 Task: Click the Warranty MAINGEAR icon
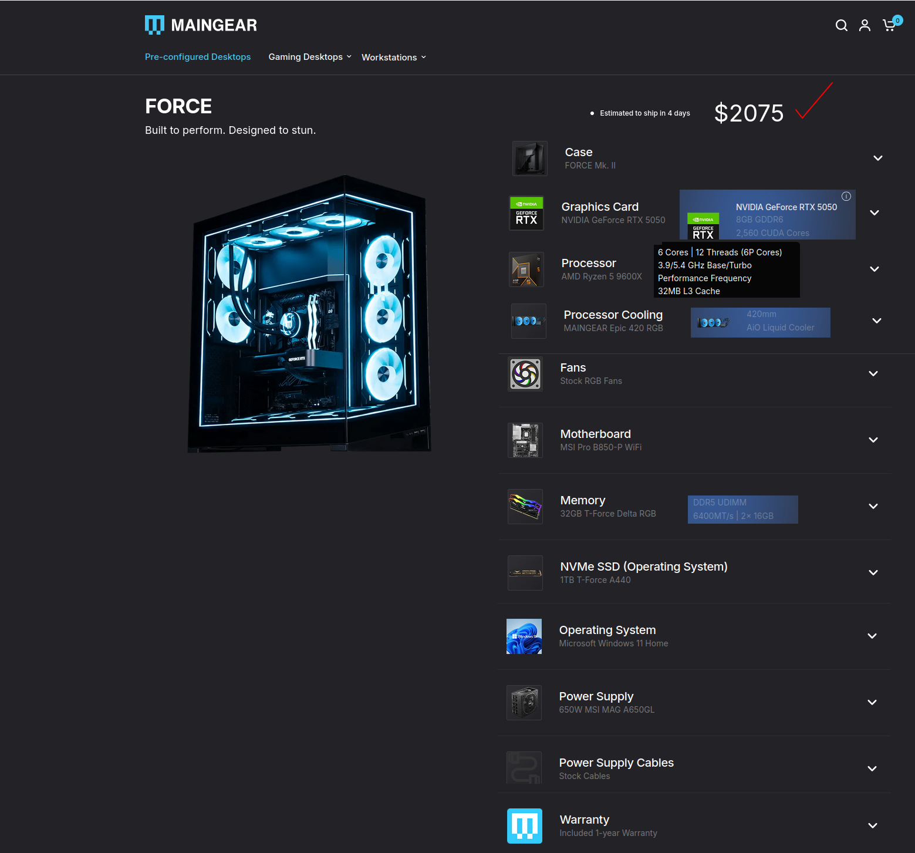pos(525,826)
